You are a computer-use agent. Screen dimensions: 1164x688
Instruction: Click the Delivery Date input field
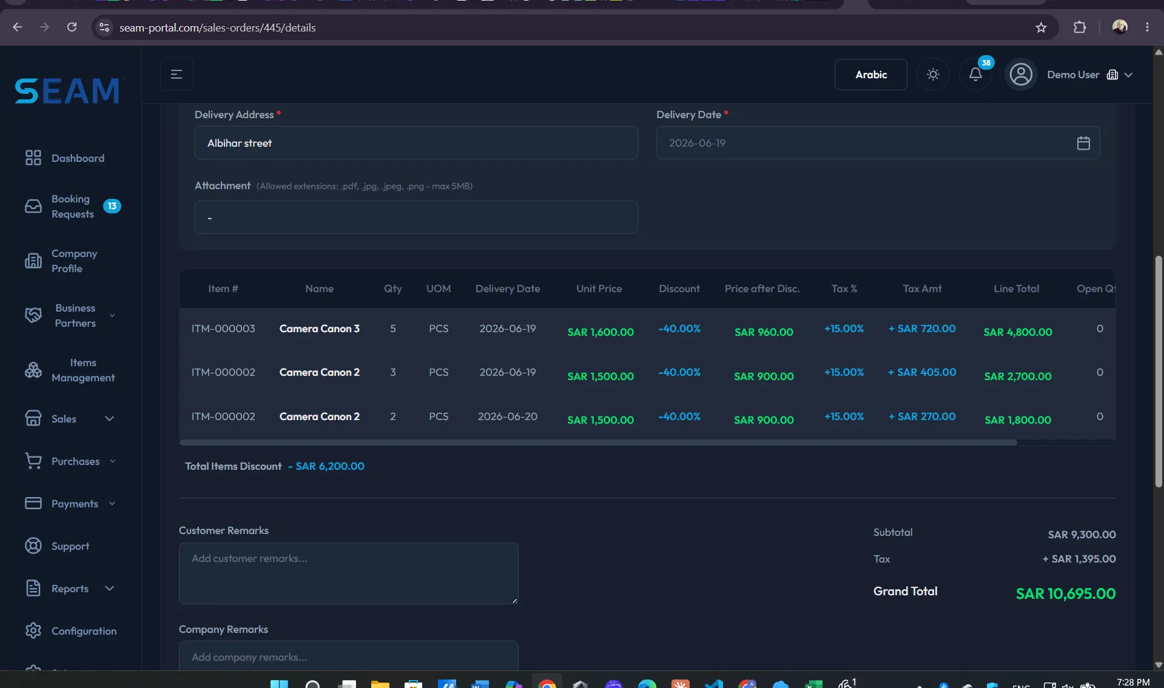[x=878, y=143]
